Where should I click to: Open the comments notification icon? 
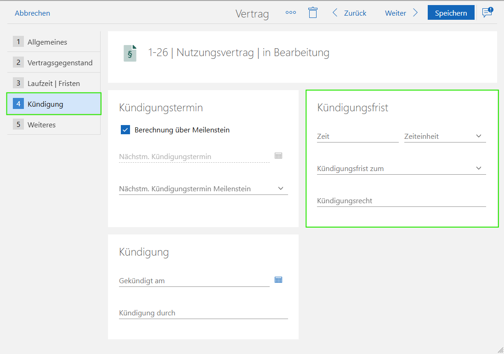487,12
